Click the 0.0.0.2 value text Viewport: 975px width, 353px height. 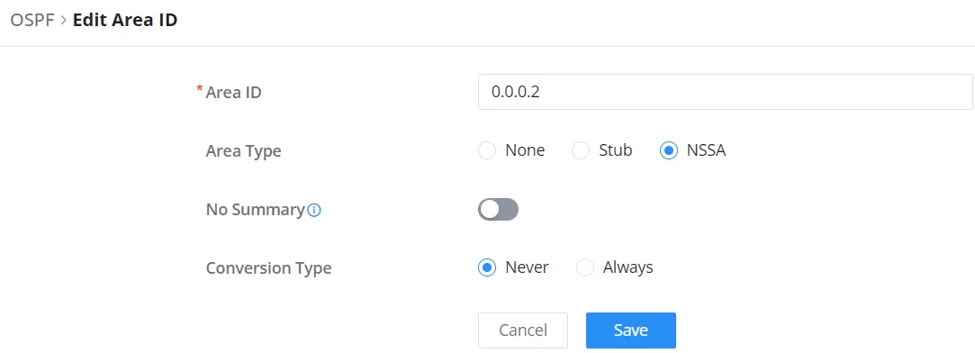pyautogui.click(x=516, y=92)
